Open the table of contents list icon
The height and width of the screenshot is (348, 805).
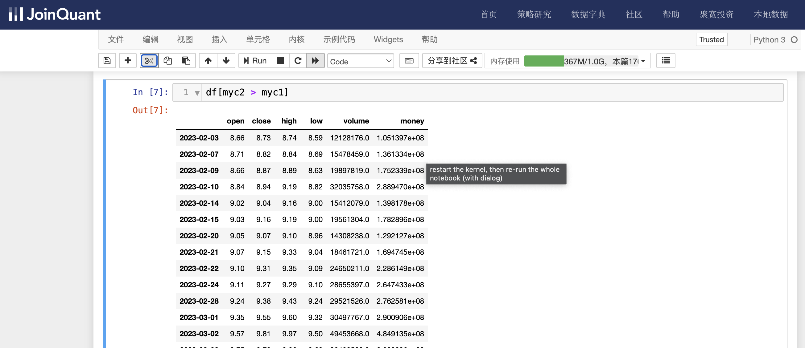click(666, 61)
